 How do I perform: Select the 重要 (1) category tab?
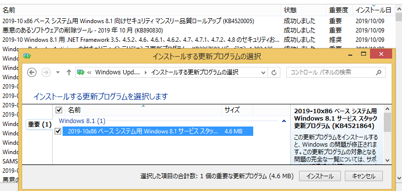39,125
